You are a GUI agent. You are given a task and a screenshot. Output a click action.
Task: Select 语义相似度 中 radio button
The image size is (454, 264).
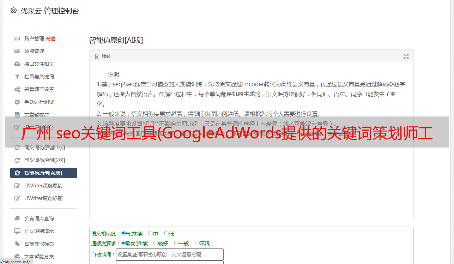click(x=151, y=233)
